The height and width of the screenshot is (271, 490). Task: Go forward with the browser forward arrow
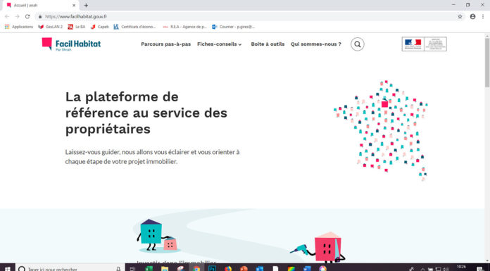point(17,17)
